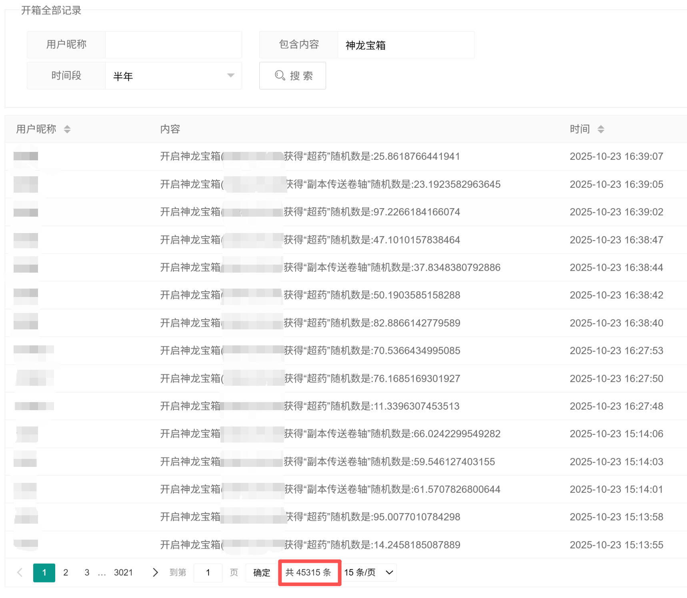The height and width of the screenshot is (598, 687).
Task: Click the 包含内容 field containing 神龙宝箱
Action: [405, 45]
